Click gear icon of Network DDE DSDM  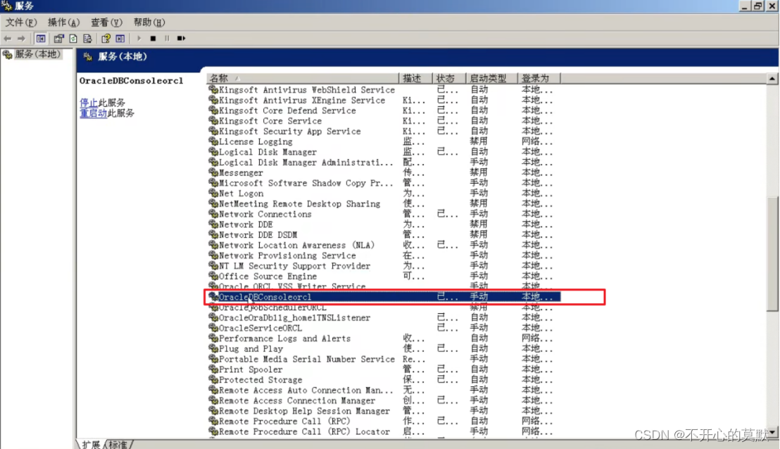click(x=213, y=234)
